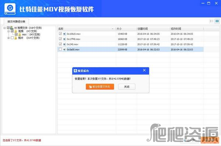This screenshot has height=146, width=221.
Task: Click status text 您选择了3个文件
Action: 12,140
